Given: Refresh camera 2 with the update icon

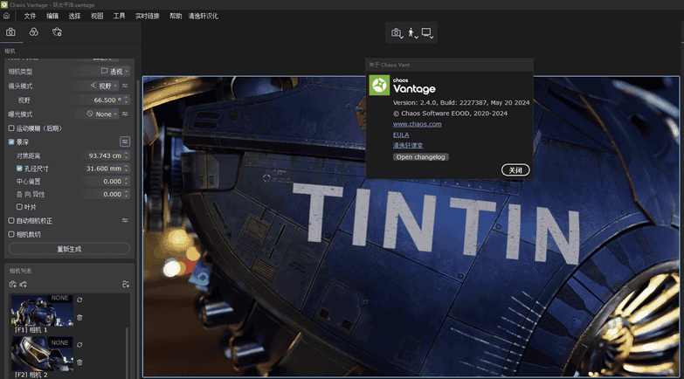Looking at the screenshot, I should [x=79, y=345].
